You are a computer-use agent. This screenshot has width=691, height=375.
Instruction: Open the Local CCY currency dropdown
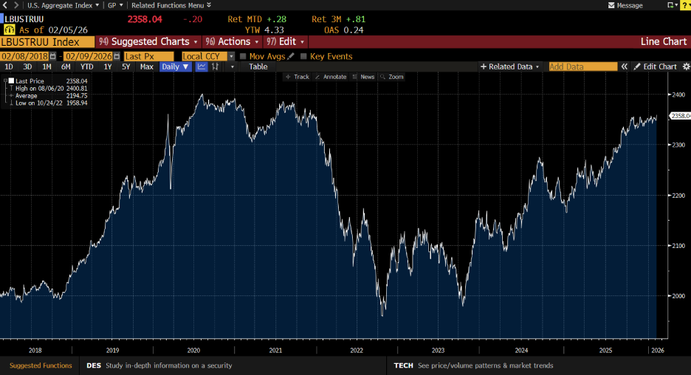coord(231,56)
